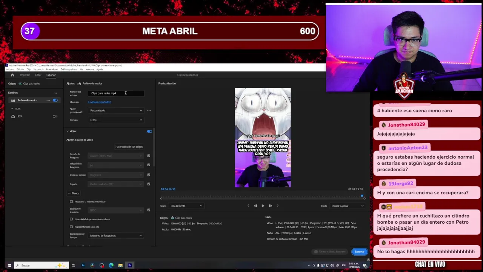The height and width of the screenshot is (272, 483).
Task: Click Ajustes Archivo de medios export icon
Action: (x=79, y=83)
